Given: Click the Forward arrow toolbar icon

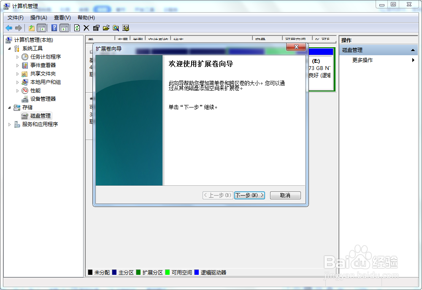Looking at the screenshot, I should point(18,28).
